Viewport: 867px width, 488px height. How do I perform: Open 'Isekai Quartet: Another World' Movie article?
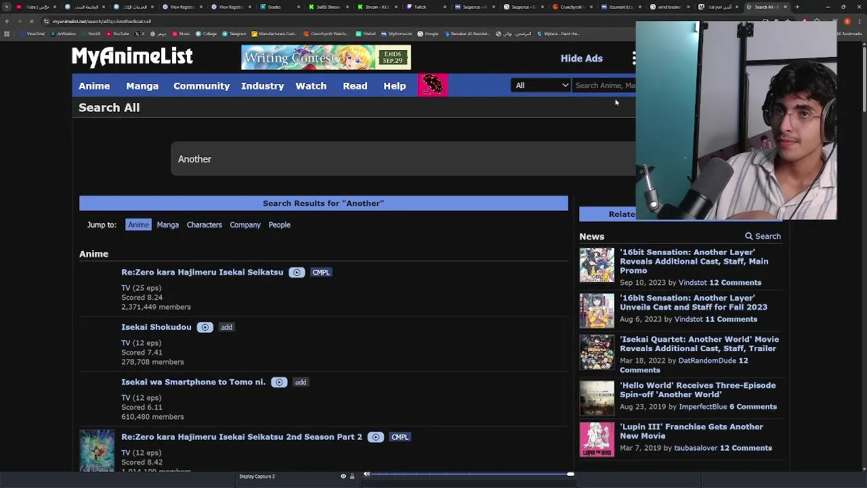(x=699, y=344)
